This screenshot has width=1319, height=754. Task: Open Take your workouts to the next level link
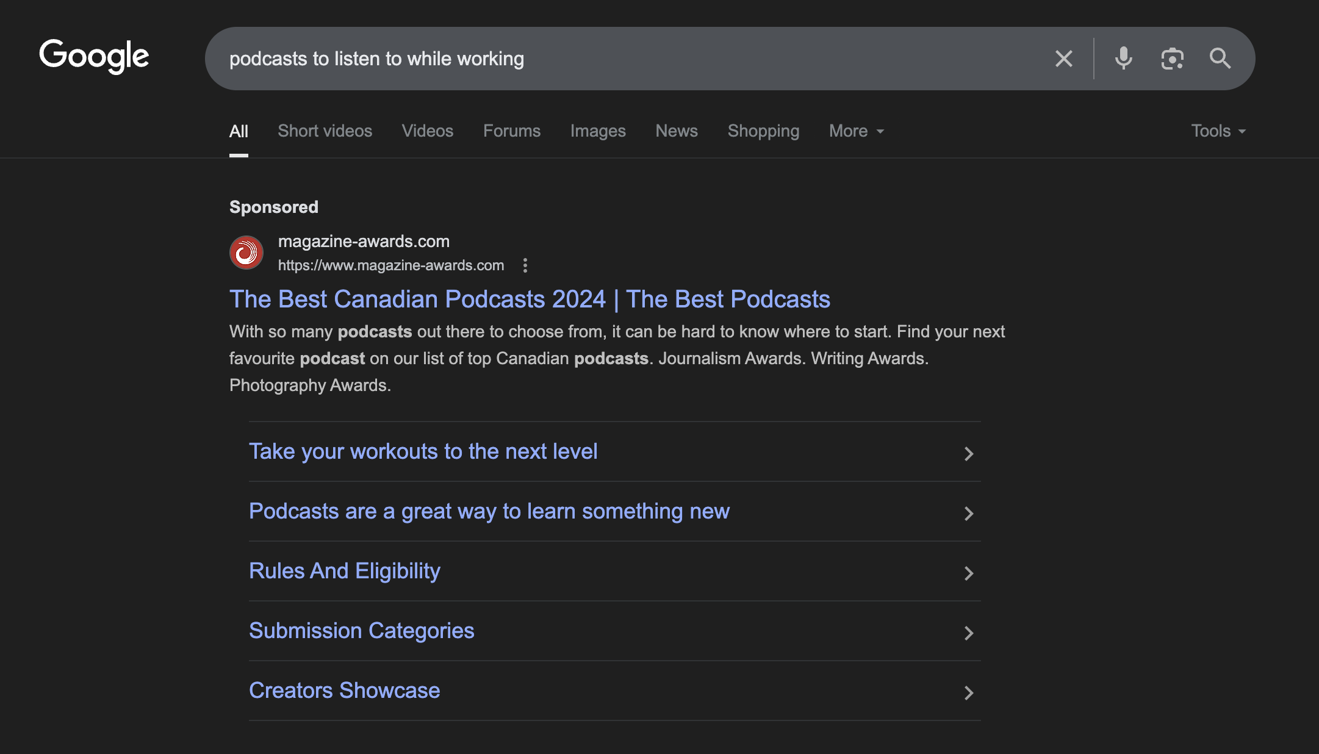[x=423, y=451]
